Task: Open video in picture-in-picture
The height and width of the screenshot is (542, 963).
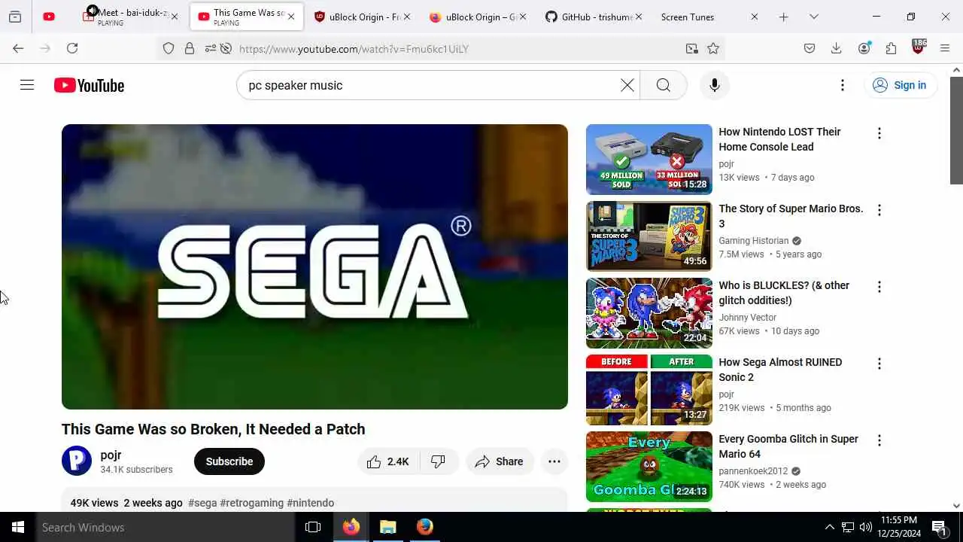Action: pyautogui.click(x=691, y=48)
